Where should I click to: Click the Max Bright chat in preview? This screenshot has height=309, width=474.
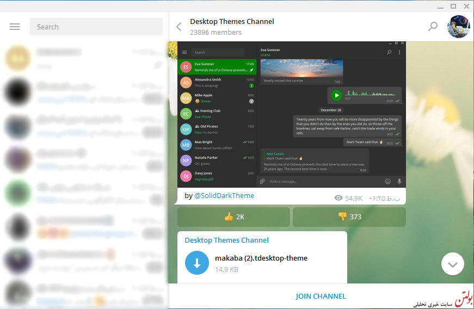click(217, 145)
